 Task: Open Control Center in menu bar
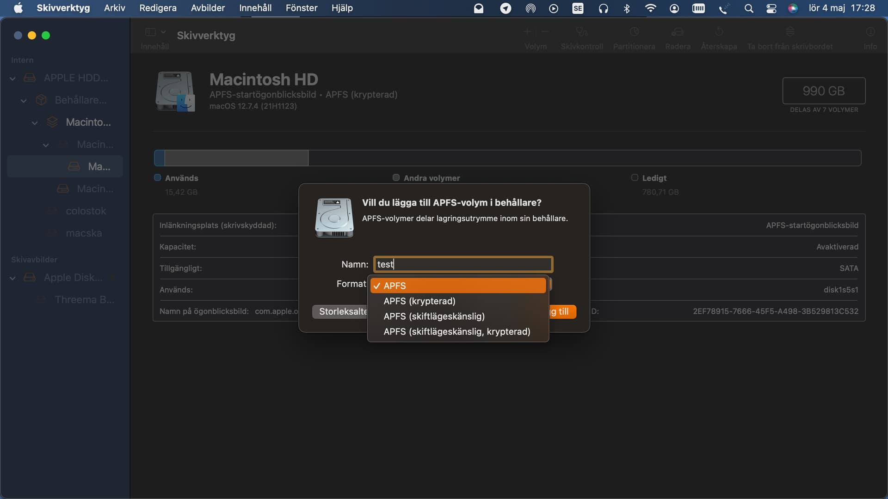click(x=771, y=8)
